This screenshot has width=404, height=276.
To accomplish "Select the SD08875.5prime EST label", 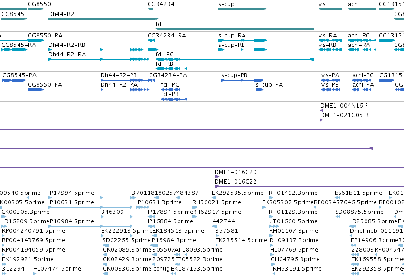I will pos(359,212).
